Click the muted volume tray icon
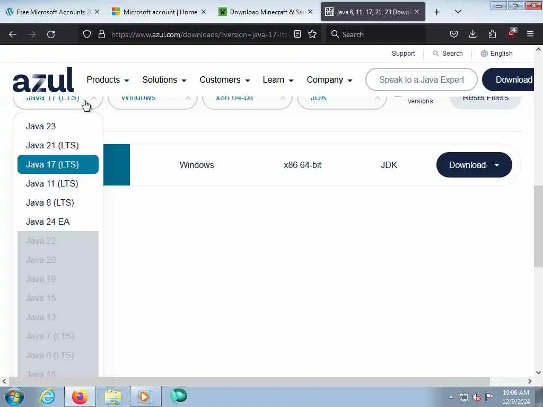Image resolution: width=543 pixels, height=407 pixels. [x=477, y=397]
